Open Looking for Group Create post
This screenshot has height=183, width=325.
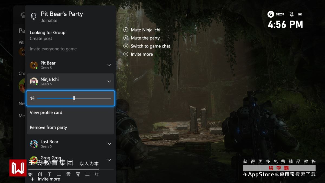coord(47,36)
